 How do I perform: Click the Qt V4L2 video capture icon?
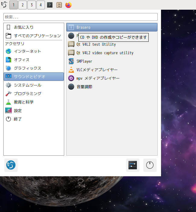pos(71,53)
